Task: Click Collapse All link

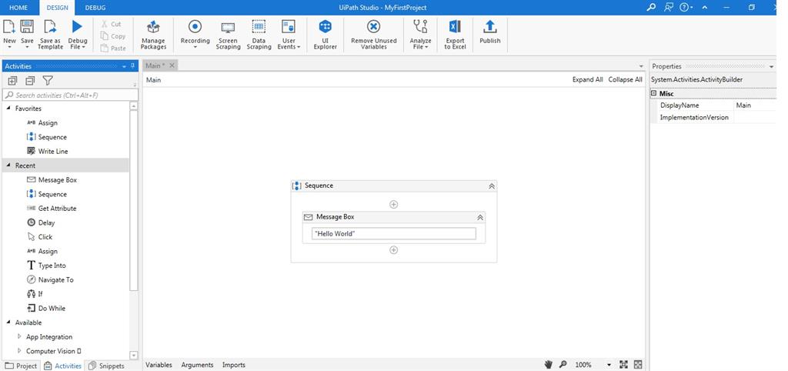Action: point(625,79)
